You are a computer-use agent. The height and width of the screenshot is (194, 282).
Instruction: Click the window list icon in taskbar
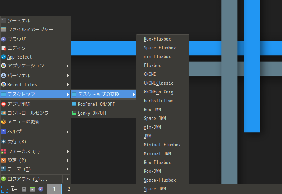tap(14, 189)
